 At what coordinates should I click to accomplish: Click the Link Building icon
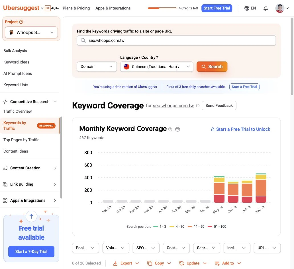[5, 184]
